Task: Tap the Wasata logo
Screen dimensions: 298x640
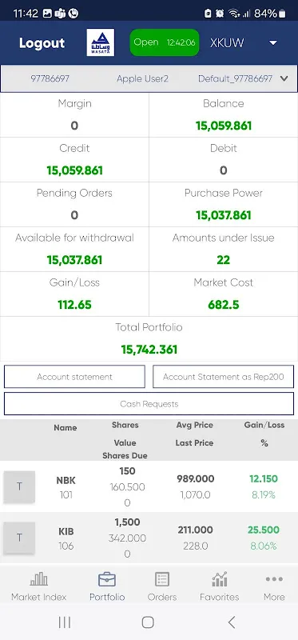Action: click(x=101, y=42)
